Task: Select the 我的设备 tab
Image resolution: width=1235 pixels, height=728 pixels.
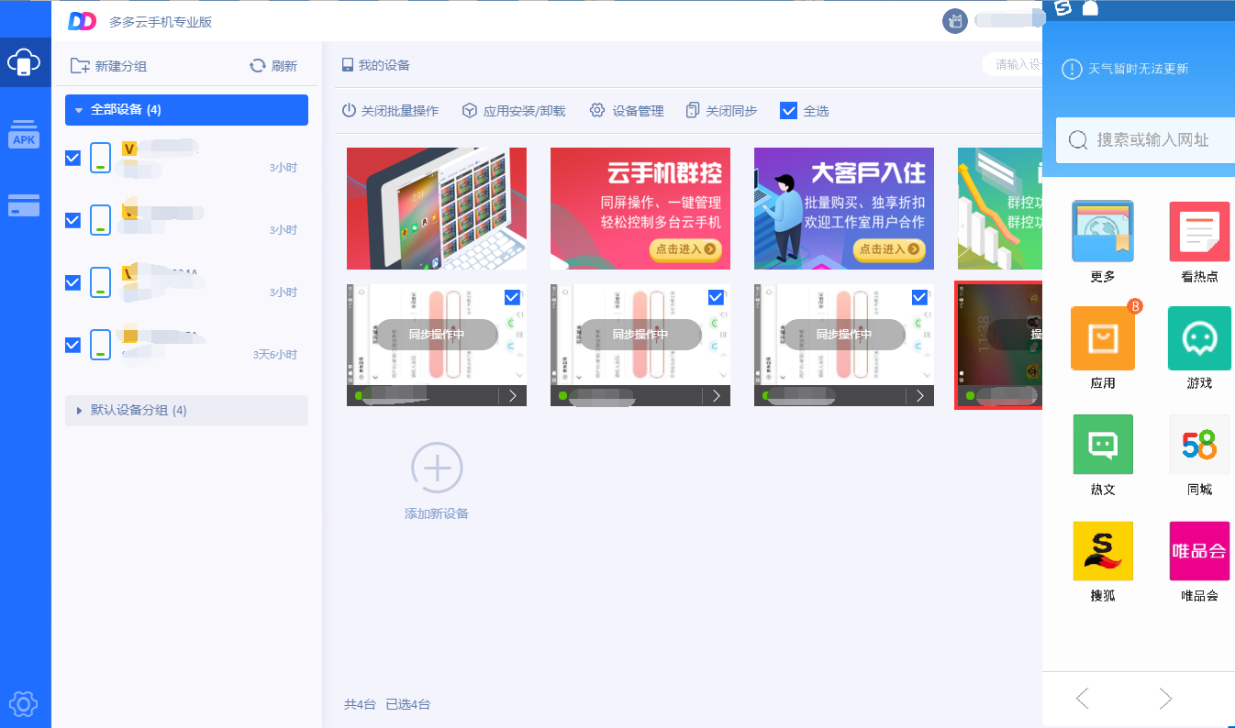Action: [x=375, y=65]
